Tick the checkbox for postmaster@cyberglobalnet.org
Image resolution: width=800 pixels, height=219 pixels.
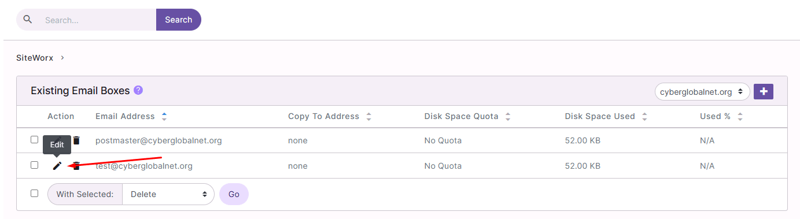[x=35, y=140]
